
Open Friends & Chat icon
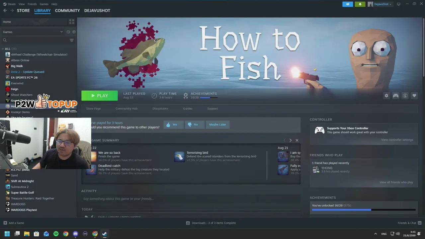click(x=420, y=223)
